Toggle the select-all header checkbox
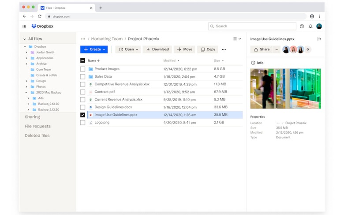 (82, 60)
